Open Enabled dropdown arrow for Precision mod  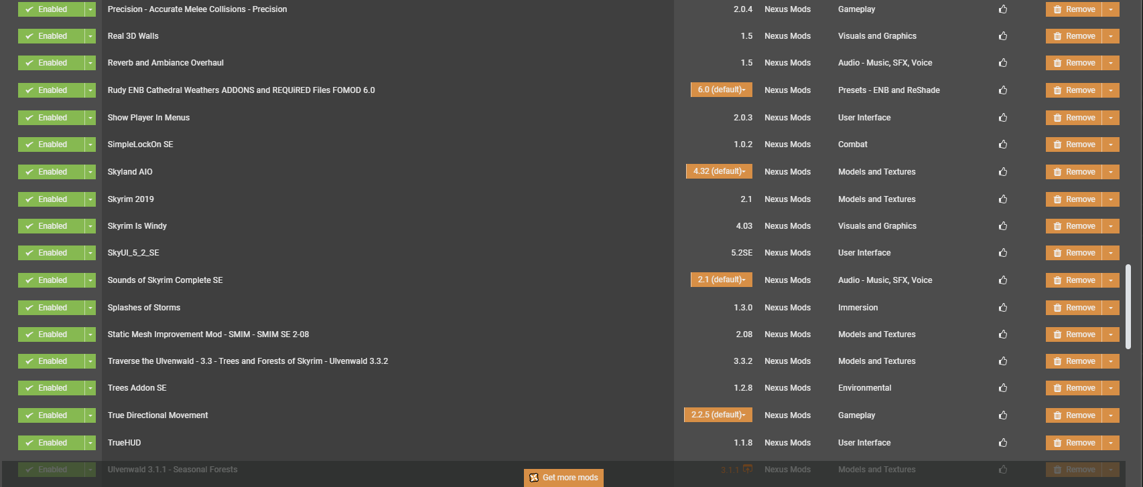(90, 9)
